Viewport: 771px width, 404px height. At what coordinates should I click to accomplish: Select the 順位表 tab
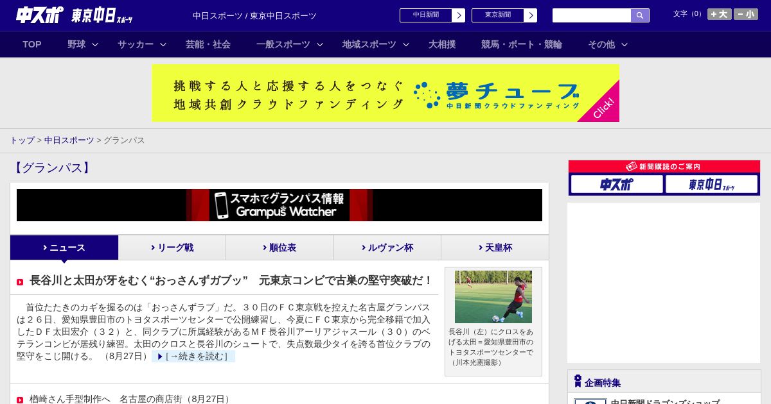click(x=279, y=248)
